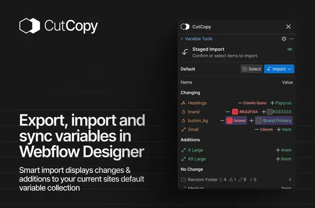The image size is (315, 208).
Task: Click the Value column header
Action: point(287,82)
